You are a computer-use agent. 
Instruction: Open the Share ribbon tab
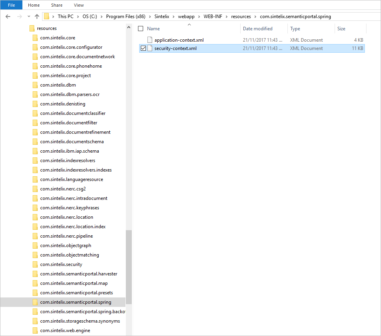pos(56,5)
